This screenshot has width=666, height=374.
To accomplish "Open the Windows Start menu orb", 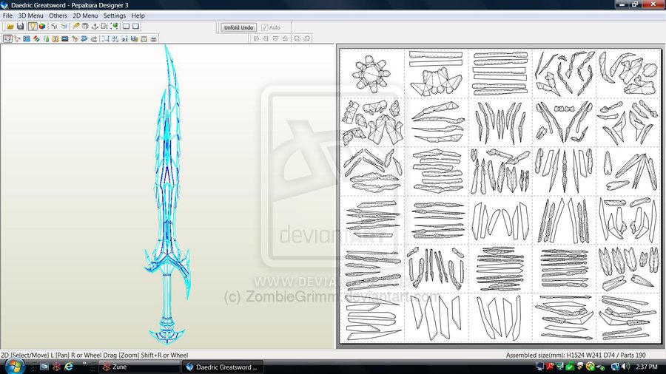I will 16,367.
